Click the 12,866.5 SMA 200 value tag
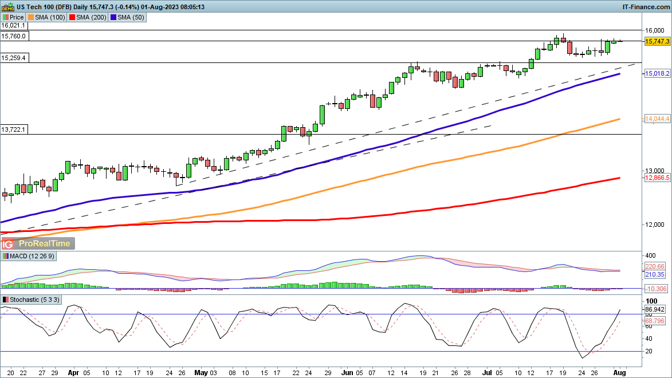Image resolution: width=672 pixels, height=378 pixels. (657, 178)
